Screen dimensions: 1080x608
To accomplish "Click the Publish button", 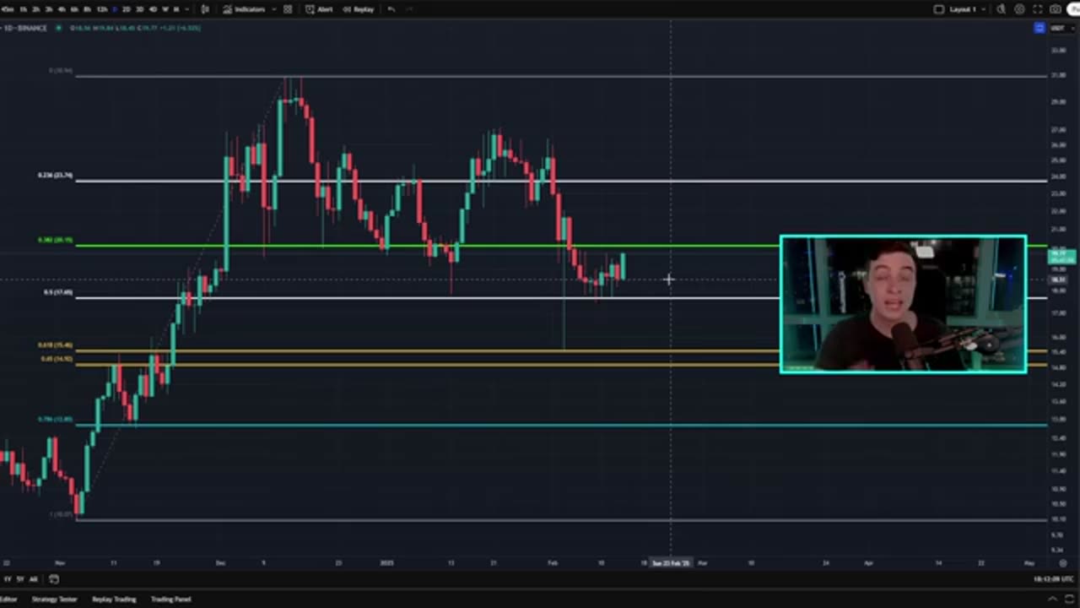I will (x=1073, y=9).
